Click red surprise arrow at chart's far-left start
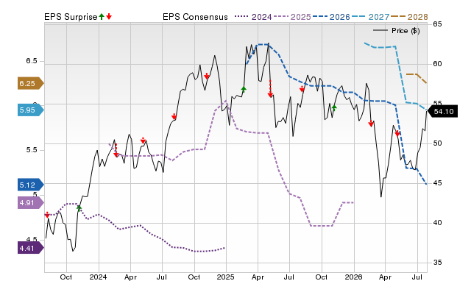 pyautogui.click(x=47, y=215)
